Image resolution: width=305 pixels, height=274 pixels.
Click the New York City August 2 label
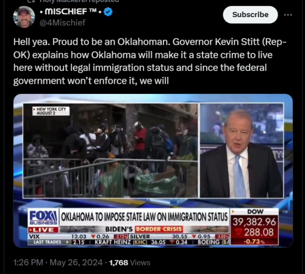pyautogui.click(x=51, y=111)
